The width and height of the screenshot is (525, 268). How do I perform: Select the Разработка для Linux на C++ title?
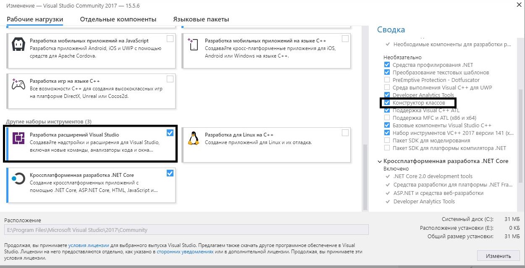pos(239,135)
